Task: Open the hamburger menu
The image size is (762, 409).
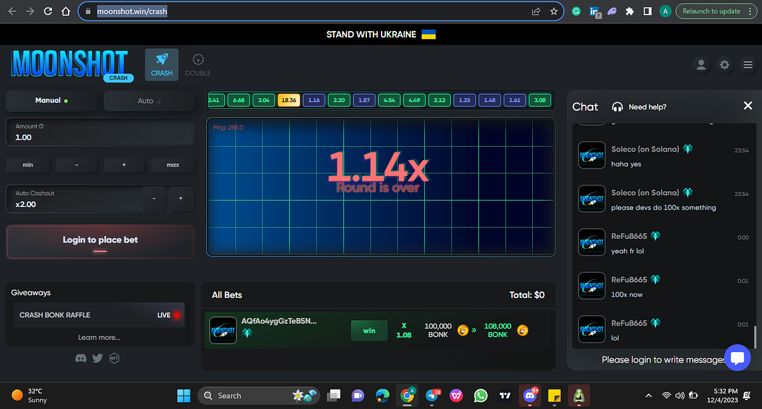Action: click(748, 65)
